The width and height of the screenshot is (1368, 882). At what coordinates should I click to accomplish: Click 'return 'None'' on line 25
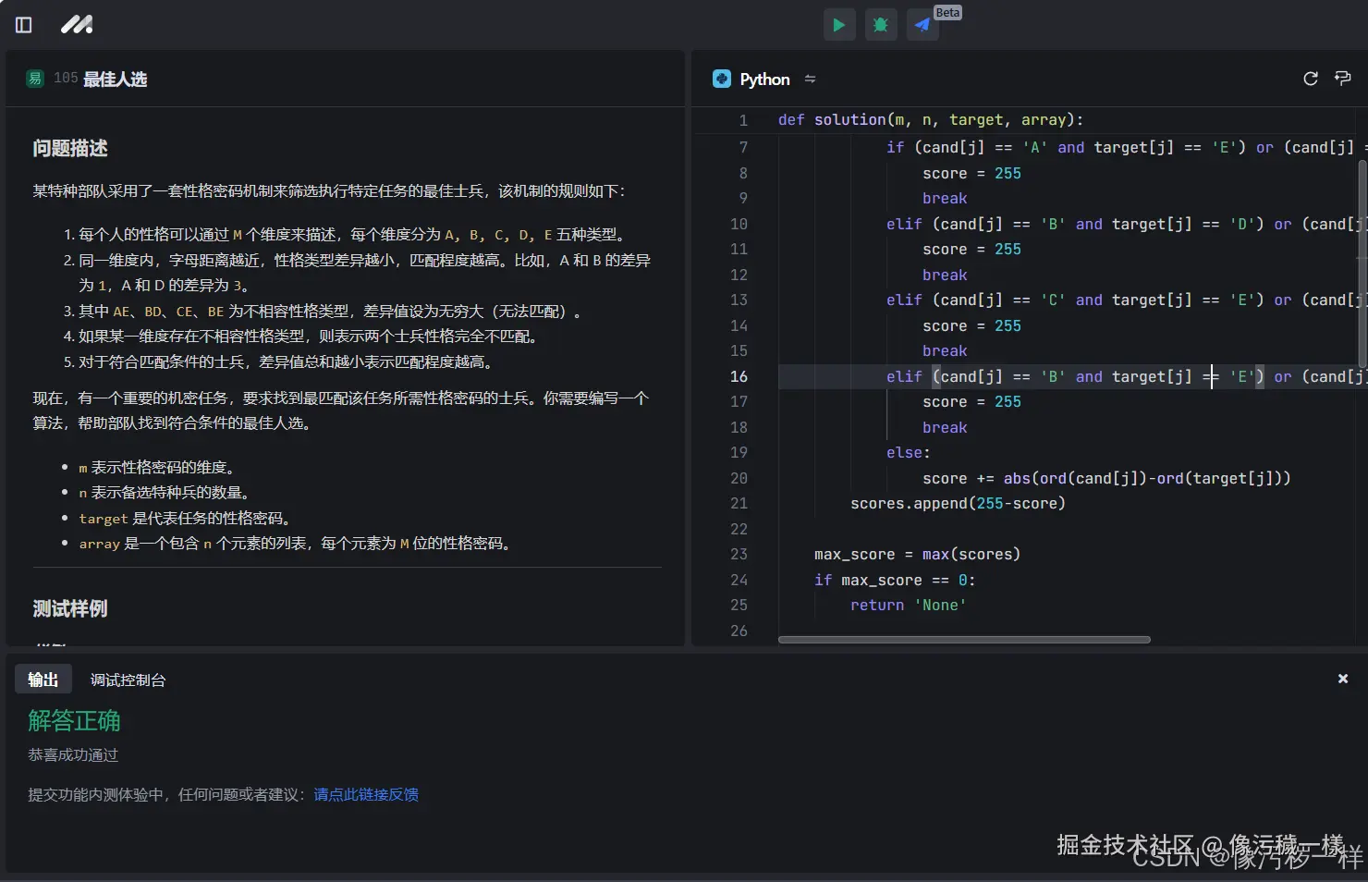[x=909, y=605]
